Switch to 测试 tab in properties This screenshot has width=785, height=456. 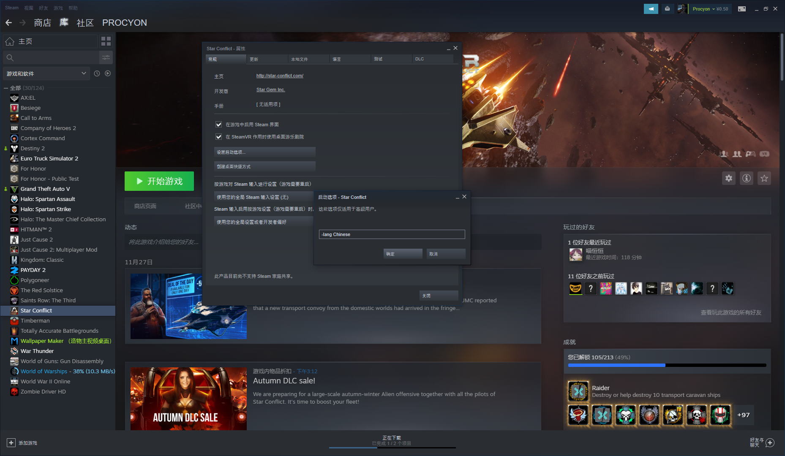(391, 59)
